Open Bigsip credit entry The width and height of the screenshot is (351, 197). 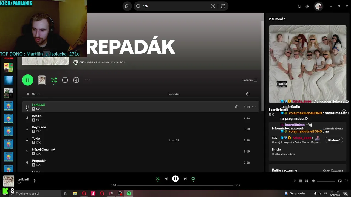[x=276, y=150]
